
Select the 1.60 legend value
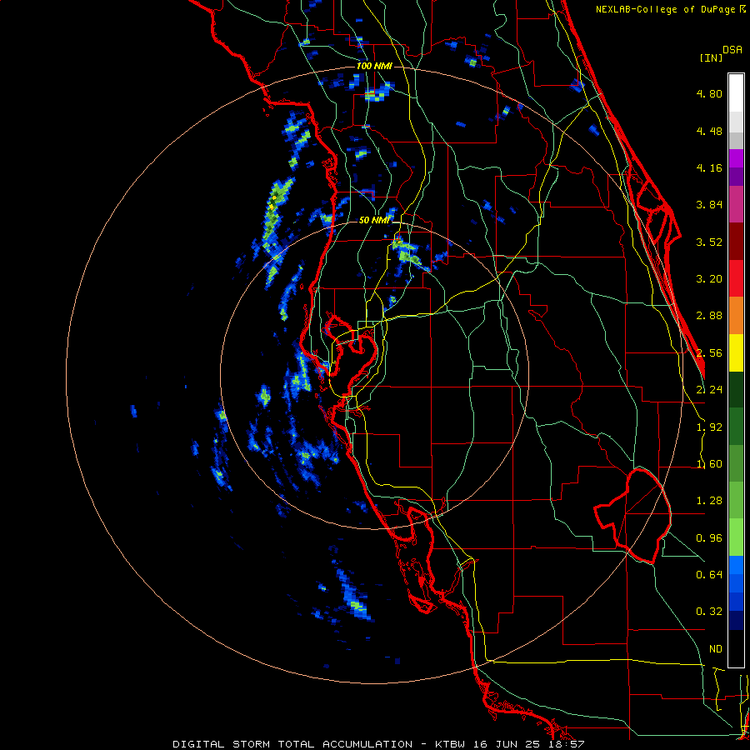[709, 464]
